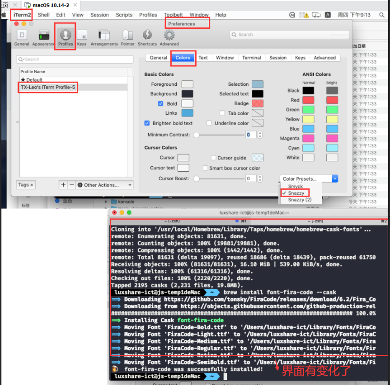Pick the Badge color swatch
This screenshot has height=385, width=390.
[x=257, y=103]
